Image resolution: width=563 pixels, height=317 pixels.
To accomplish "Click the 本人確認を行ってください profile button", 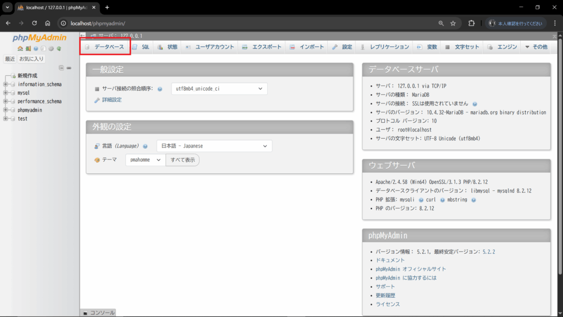I will (x=516, y=23).
